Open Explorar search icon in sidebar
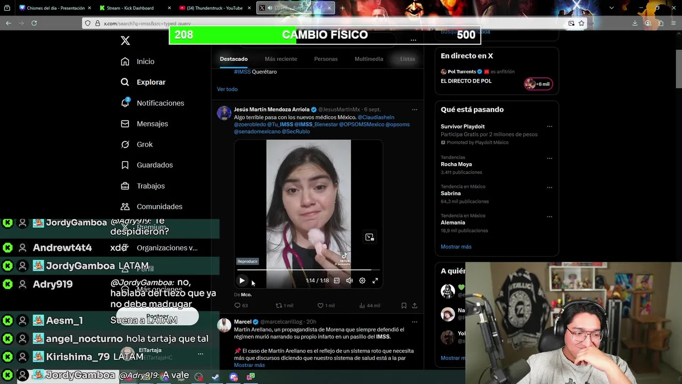This screenshot has width=682, height=384. [x=125, y=82]
